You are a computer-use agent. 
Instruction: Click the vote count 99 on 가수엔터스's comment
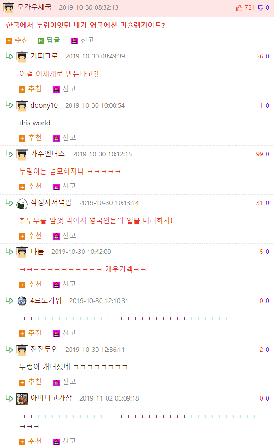tap(260, 154)
